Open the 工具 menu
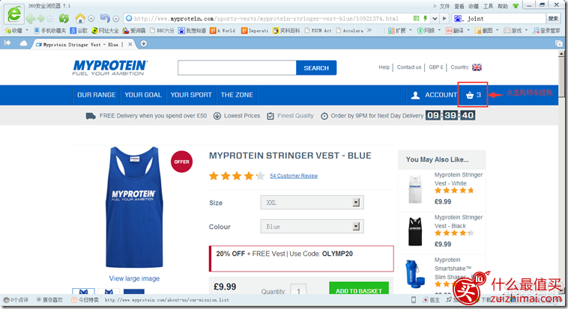 click(488, 6)
